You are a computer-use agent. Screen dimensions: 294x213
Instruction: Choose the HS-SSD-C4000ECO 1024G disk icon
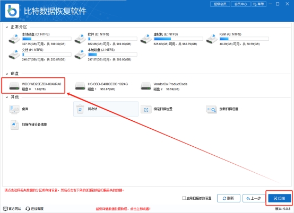tap(80, 86)
